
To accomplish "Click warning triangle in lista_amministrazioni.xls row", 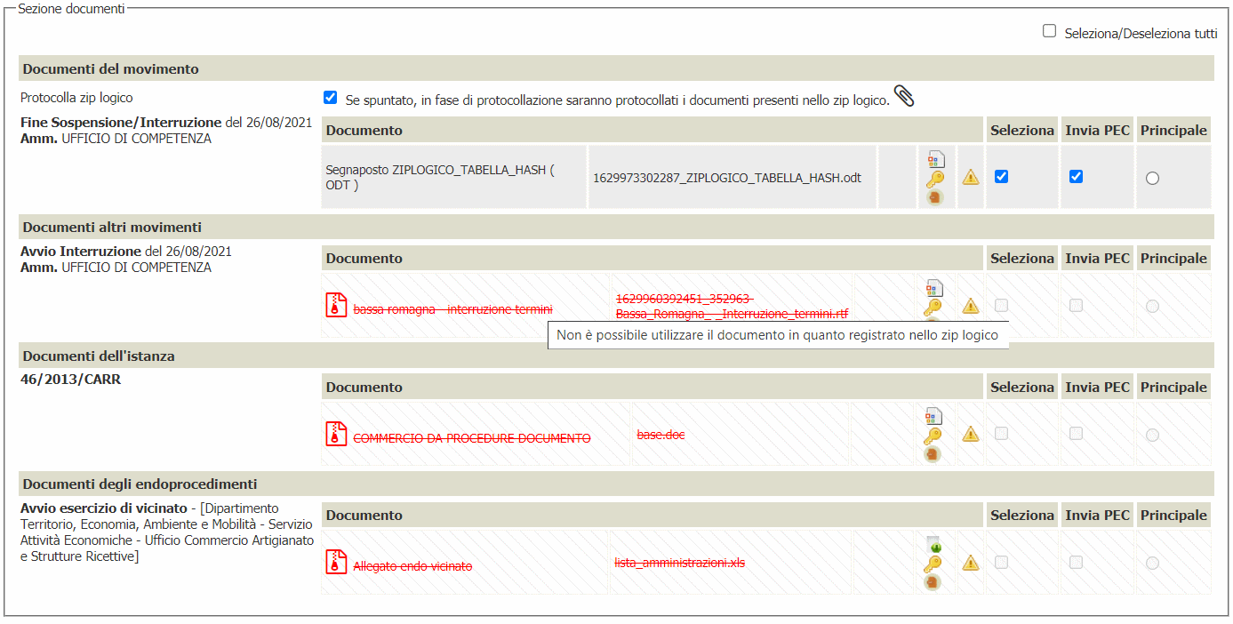I will (971, 563).
